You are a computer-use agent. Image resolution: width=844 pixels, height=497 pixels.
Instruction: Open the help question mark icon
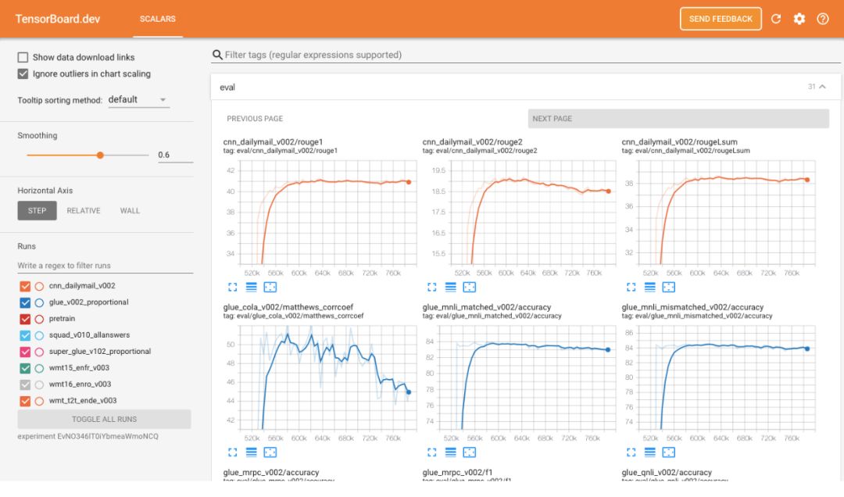tap(822, 19)
